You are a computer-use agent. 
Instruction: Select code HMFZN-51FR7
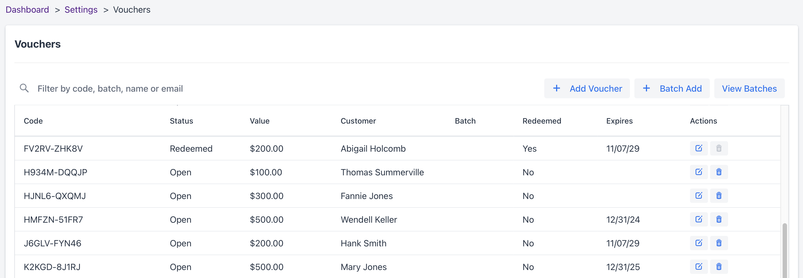53,219
